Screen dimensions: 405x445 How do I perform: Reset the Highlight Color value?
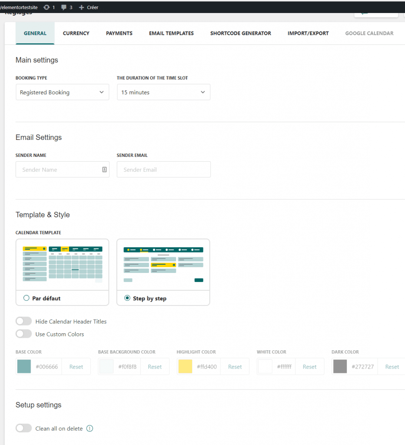(235, 367)
